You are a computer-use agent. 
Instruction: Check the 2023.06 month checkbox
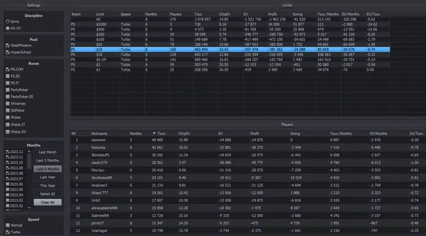(7, 184)
